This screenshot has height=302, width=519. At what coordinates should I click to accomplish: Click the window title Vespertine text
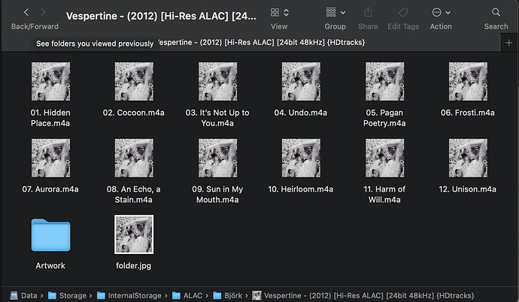pyautogui.click(x=161, y=16)
